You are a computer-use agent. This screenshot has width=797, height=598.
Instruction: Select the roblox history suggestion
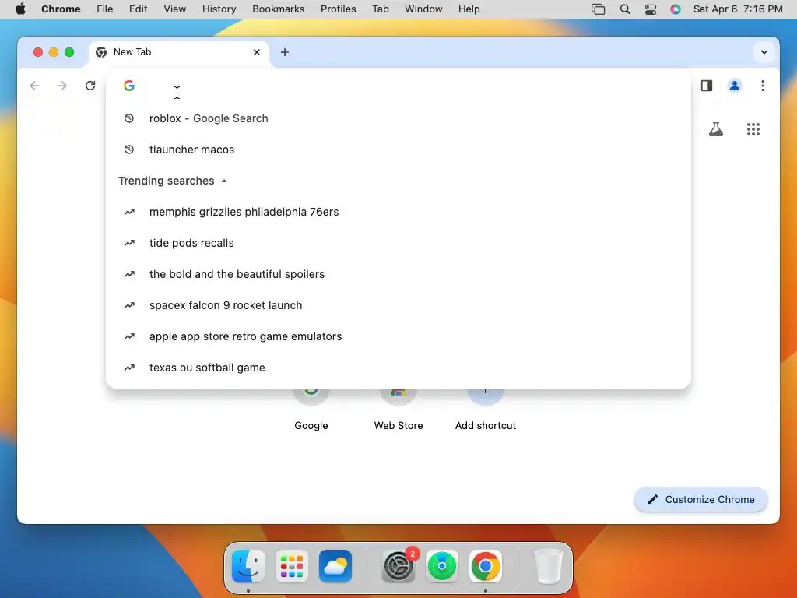click(x=398, y=118)
